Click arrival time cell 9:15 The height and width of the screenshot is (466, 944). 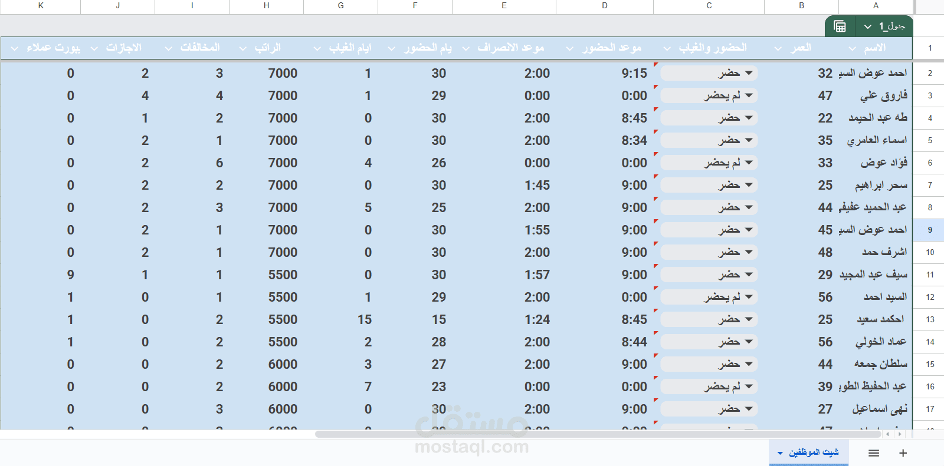[634, 73]
